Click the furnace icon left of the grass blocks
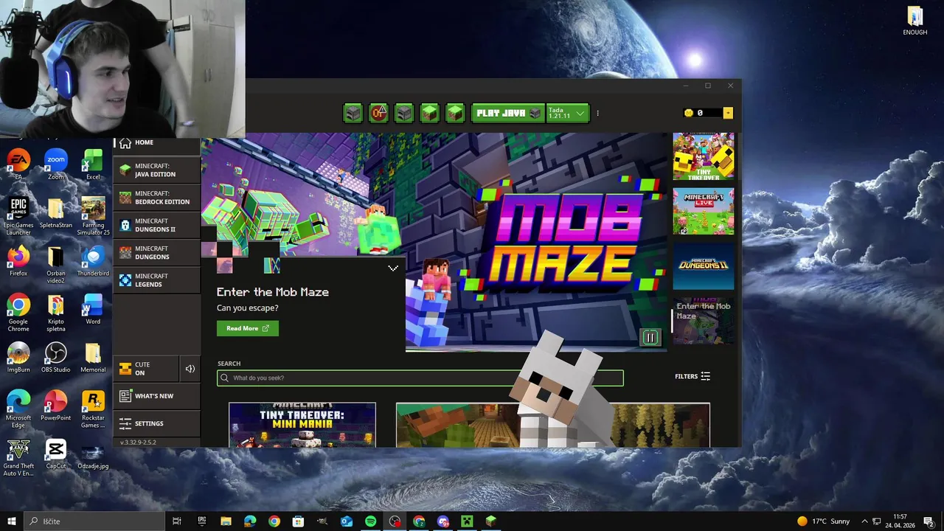Viewport: 944px width, 531px height. click(x=404, y=113)
